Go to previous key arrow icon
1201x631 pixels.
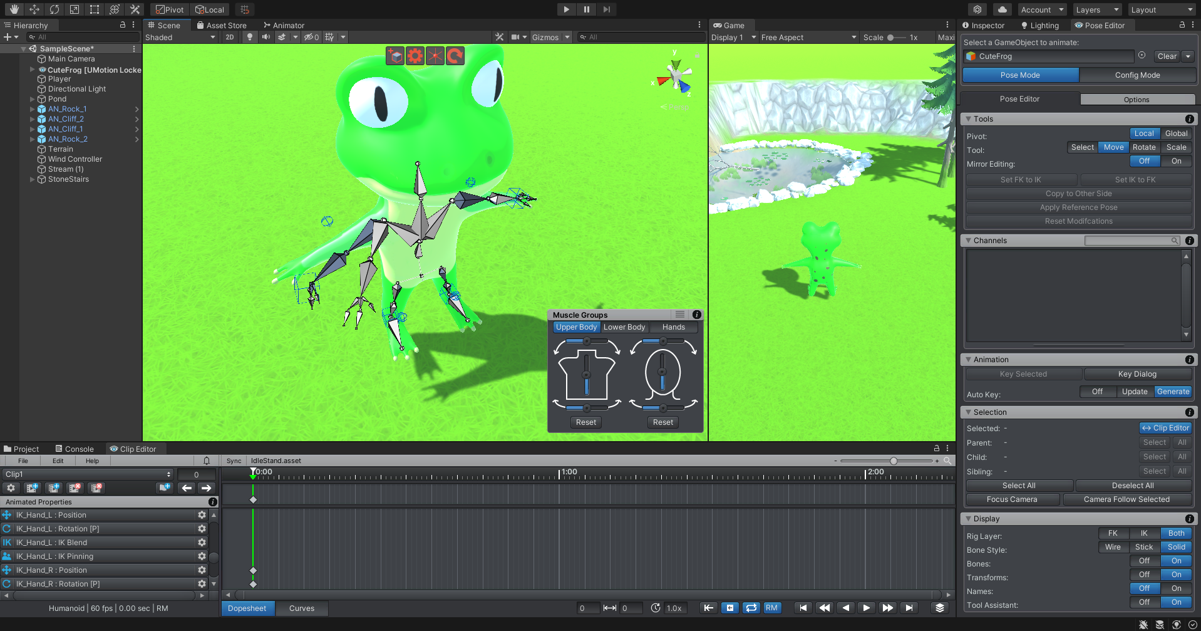(x=187, y=488)
